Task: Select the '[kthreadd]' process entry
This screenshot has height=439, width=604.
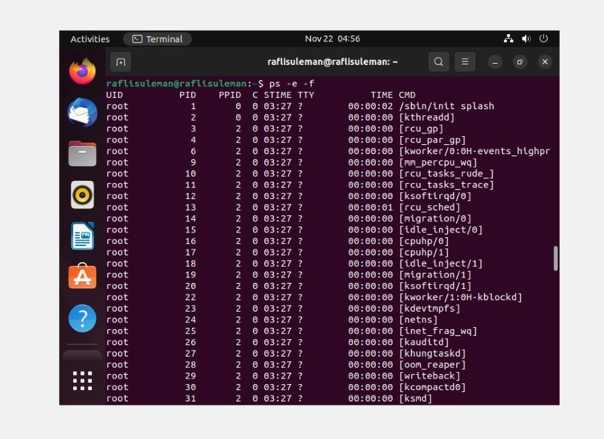Action: (x=427, y=117)
